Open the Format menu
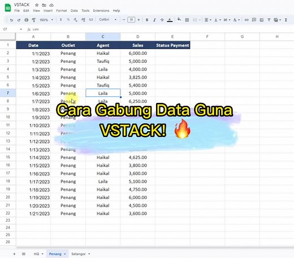Screen dimensions: 294x258 [x=62, y=11]
